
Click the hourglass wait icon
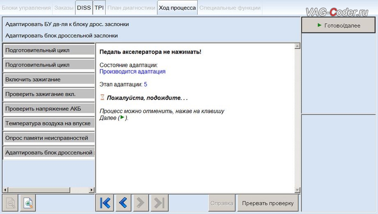(102, 98)
